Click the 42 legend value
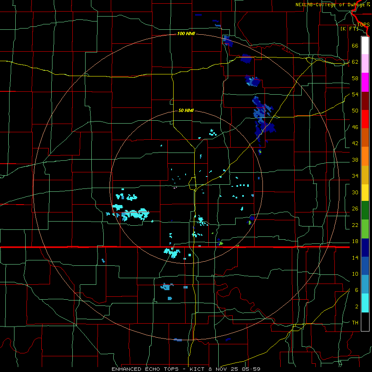This screenshot has width=372, height=372. [355, 143]
